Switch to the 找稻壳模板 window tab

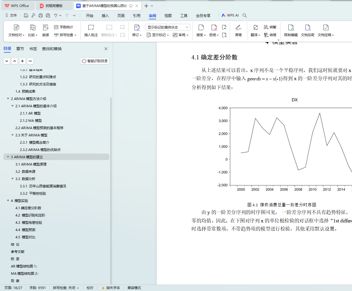coord(54,6)
